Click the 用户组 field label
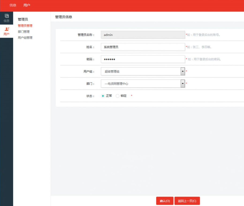This screenshot has height=206, width=244. pyautogui.click(x=89, y=71)
